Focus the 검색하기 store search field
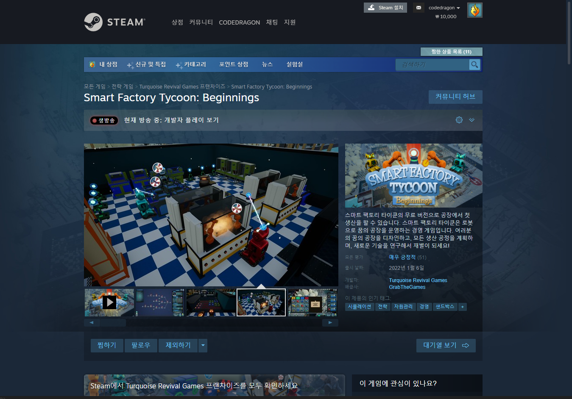572x399 pixels. [432, 64]
